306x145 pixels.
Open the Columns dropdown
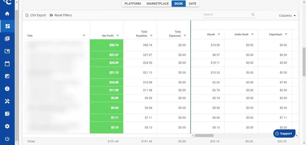[x=287, y=16]
